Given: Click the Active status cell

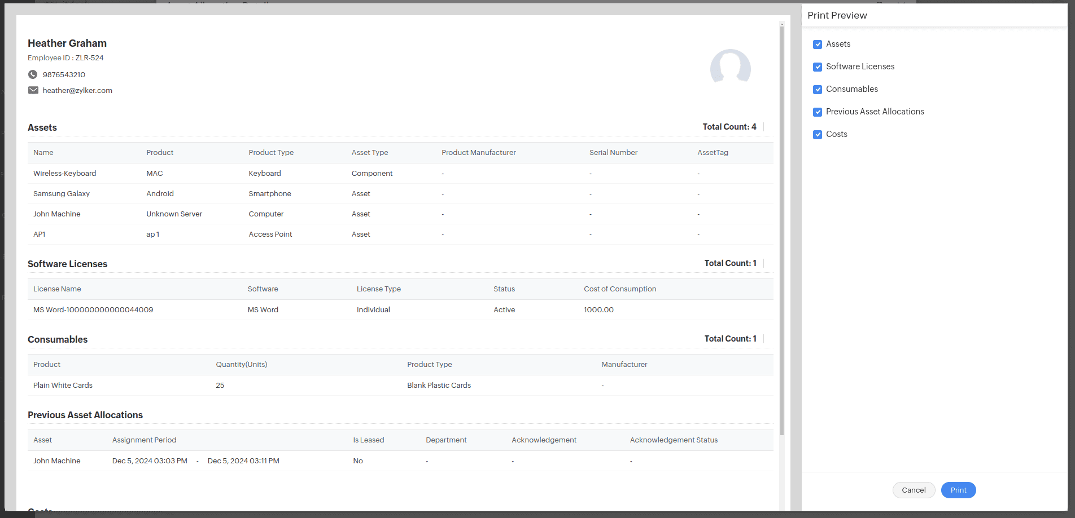Looking at the screenshot, I should point(504,309).
